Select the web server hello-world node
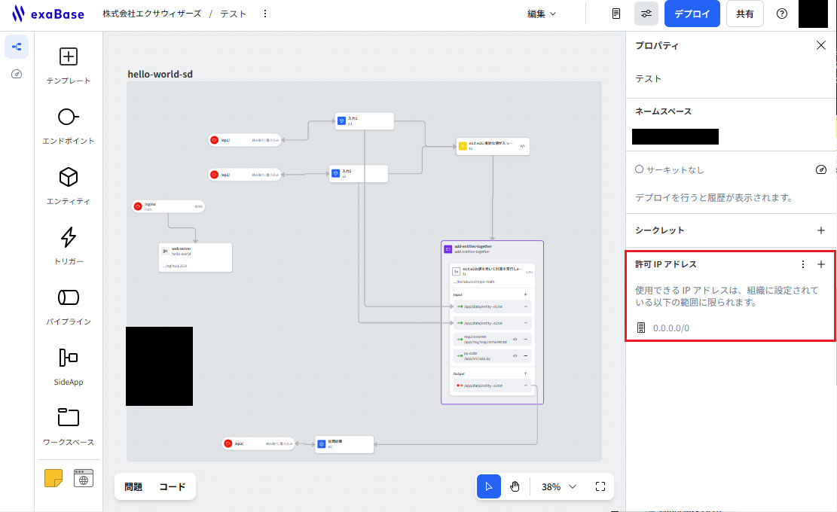Viewport: 837px width, 512px height. point(195,258)
